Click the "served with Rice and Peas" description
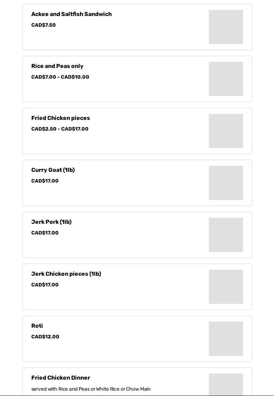 pyautogui.click(x=91, y=389)
